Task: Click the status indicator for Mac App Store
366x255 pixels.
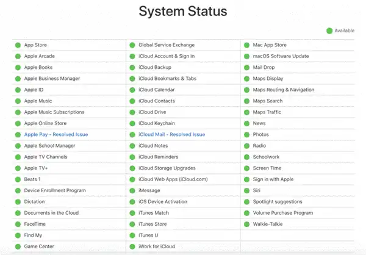Action: pos(247,45)
